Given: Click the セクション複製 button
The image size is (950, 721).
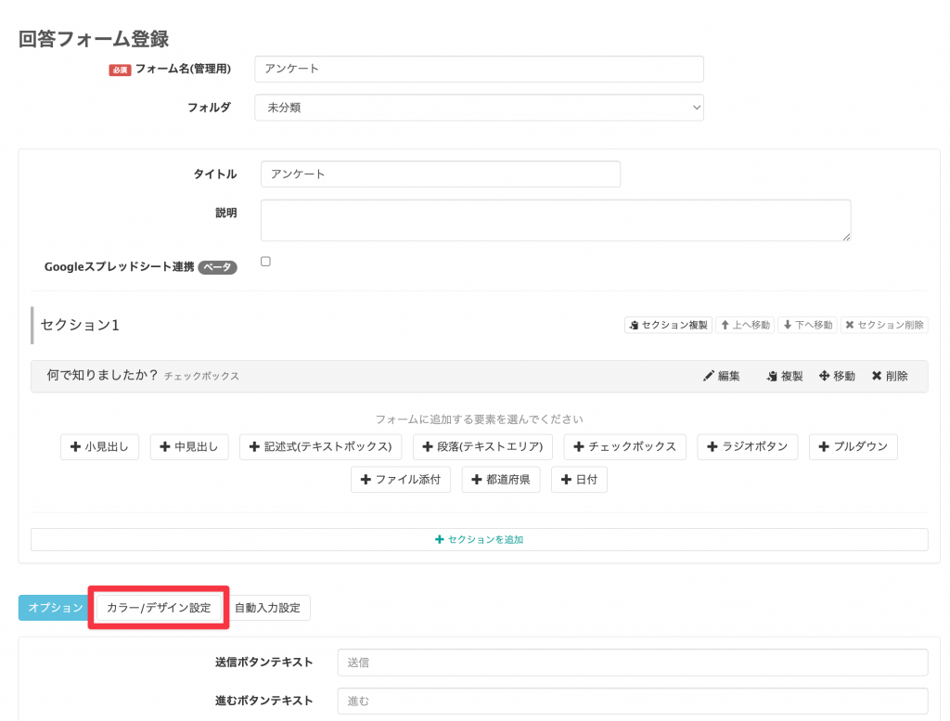Looking at the screenshot, I should pos(668,325).
